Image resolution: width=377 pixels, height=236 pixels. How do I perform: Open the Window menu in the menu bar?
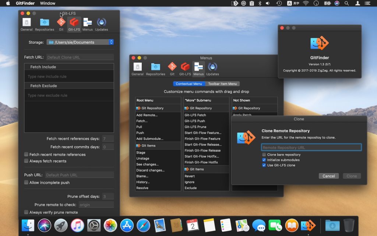pyautogui.click(x=47, y=3)
